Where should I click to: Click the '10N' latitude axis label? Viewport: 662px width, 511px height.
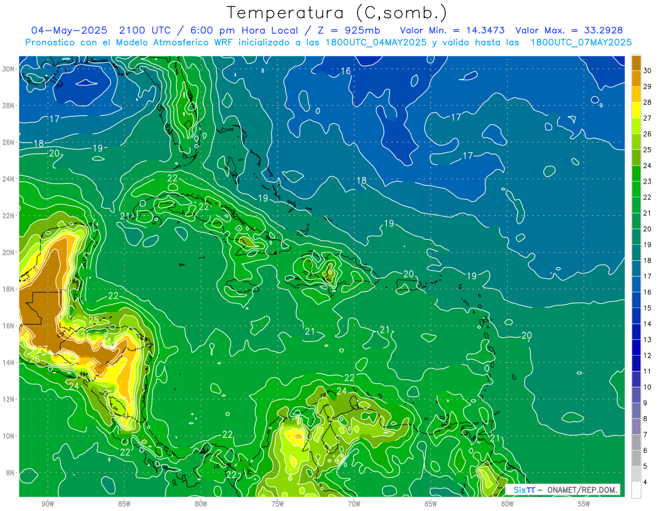point(9,436)
